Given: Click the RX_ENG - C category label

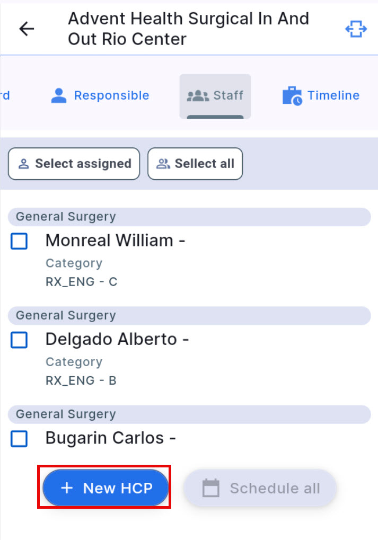Looking at the screenshot, I should 81,281.
